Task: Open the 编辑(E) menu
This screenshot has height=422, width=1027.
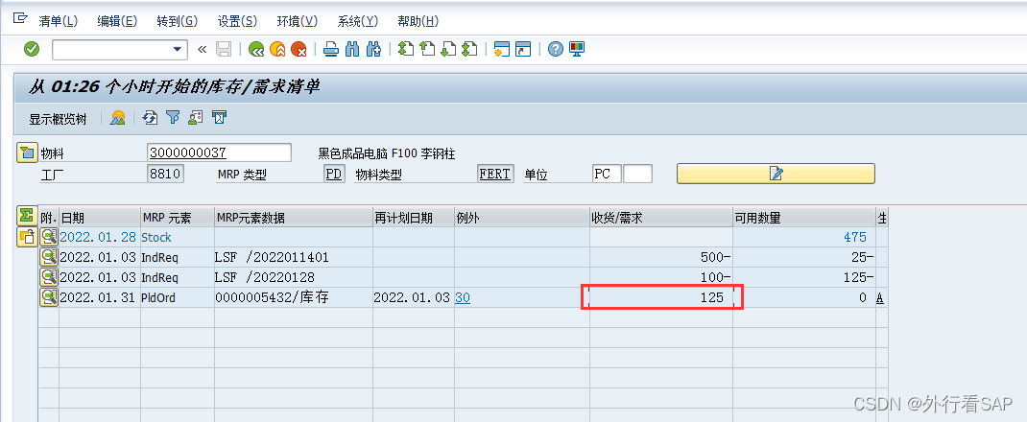Action: coord(117,21)
